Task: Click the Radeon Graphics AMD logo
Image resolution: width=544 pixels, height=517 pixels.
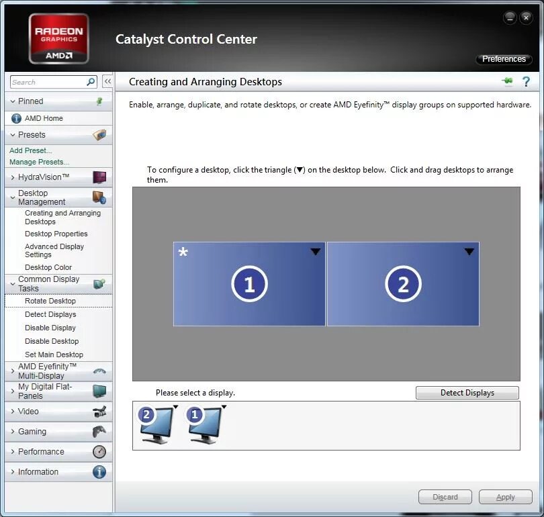Action: [x=58, y=39]
